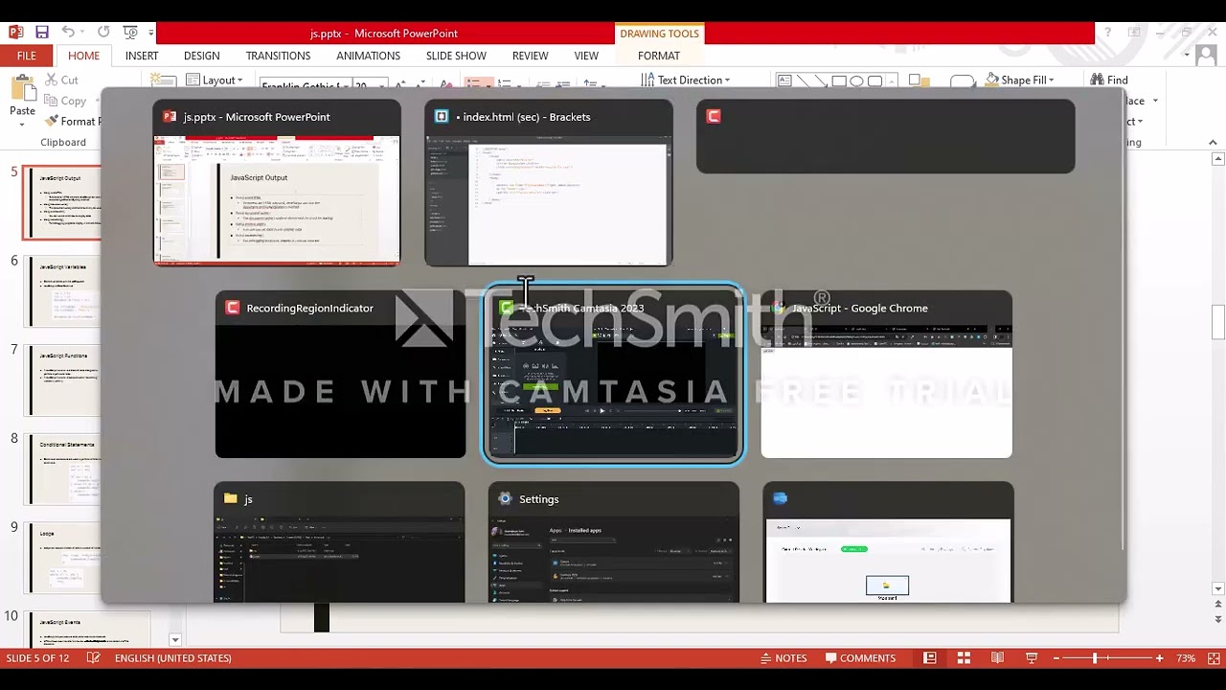Viewport: 1226px width, 690px height.
Task: Open Reading View from status bar
Action: click(x=997, y=658)
